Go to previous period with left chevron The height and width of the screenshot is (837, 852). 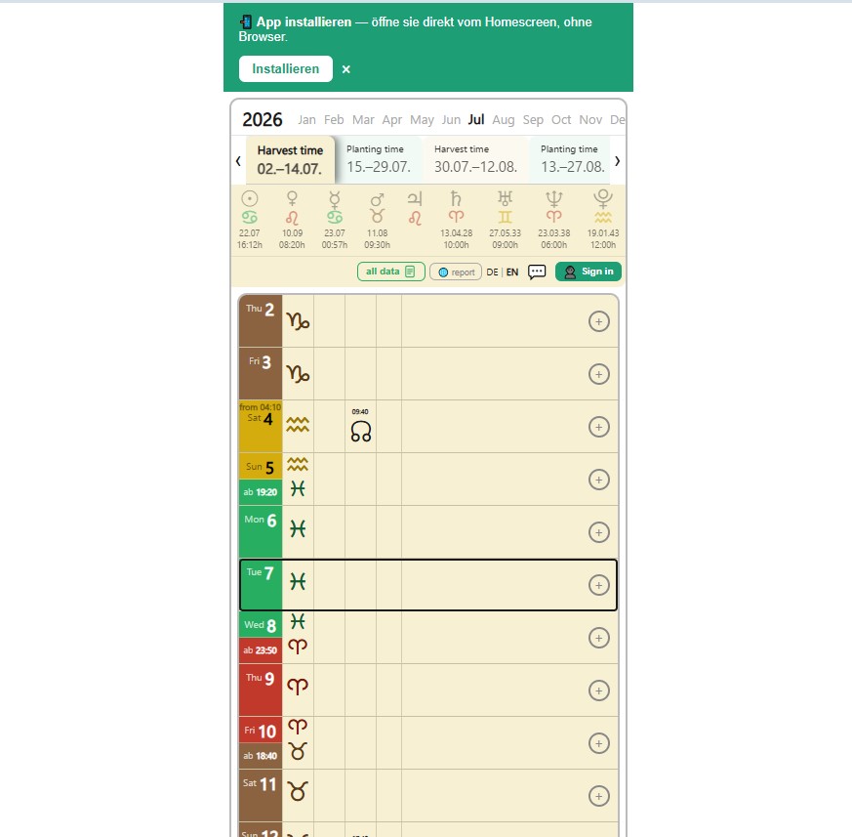click(238, 160)
